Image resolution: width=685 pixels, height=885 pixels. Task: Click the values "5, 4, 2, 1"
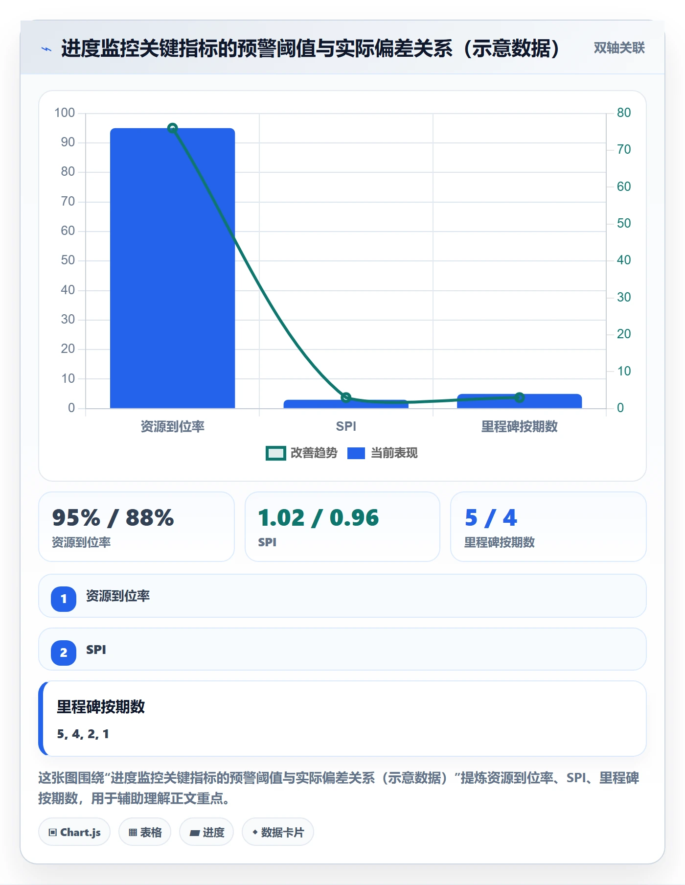coord(83,734)
